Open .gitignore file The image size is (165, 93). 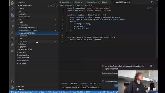[23, 47]
